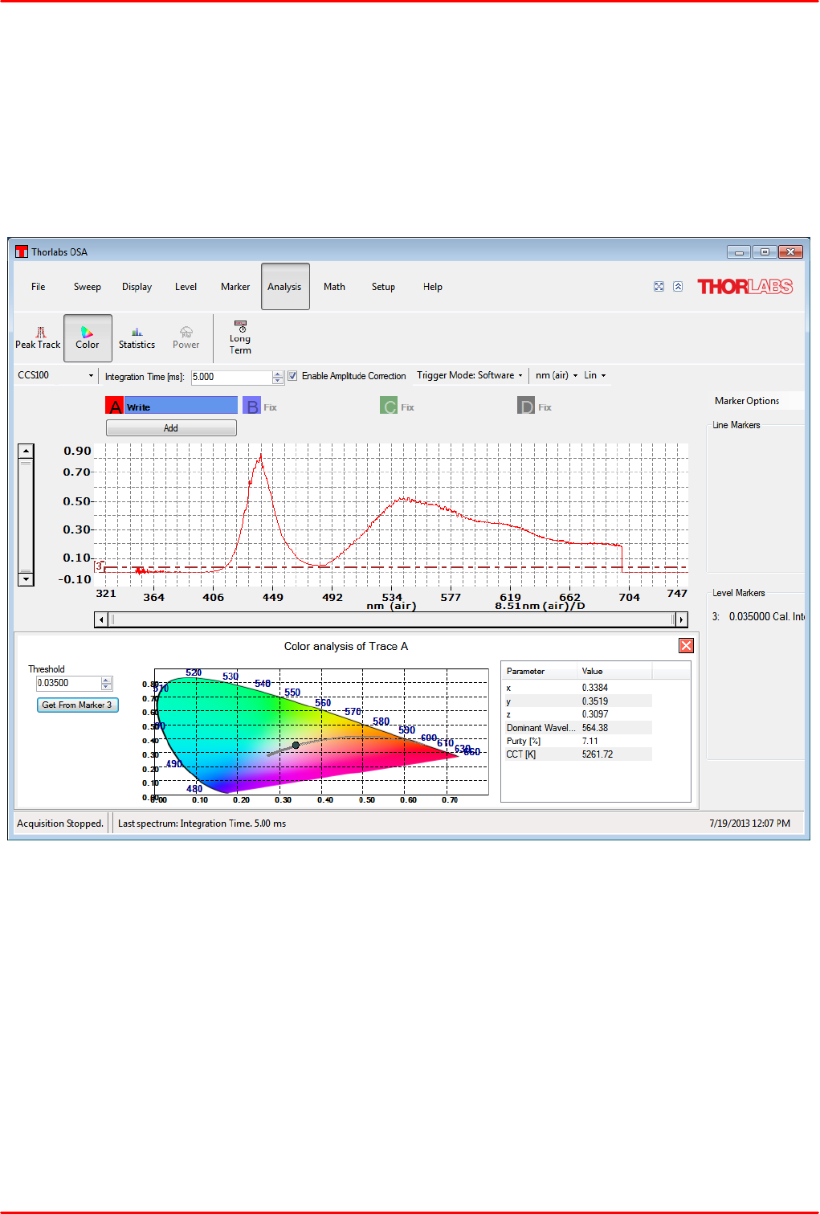Click horizontal scrollbar left arrow under graph
Viewport: 820px width, 1214px height.
pyautogui.click(x=101, y=619)
